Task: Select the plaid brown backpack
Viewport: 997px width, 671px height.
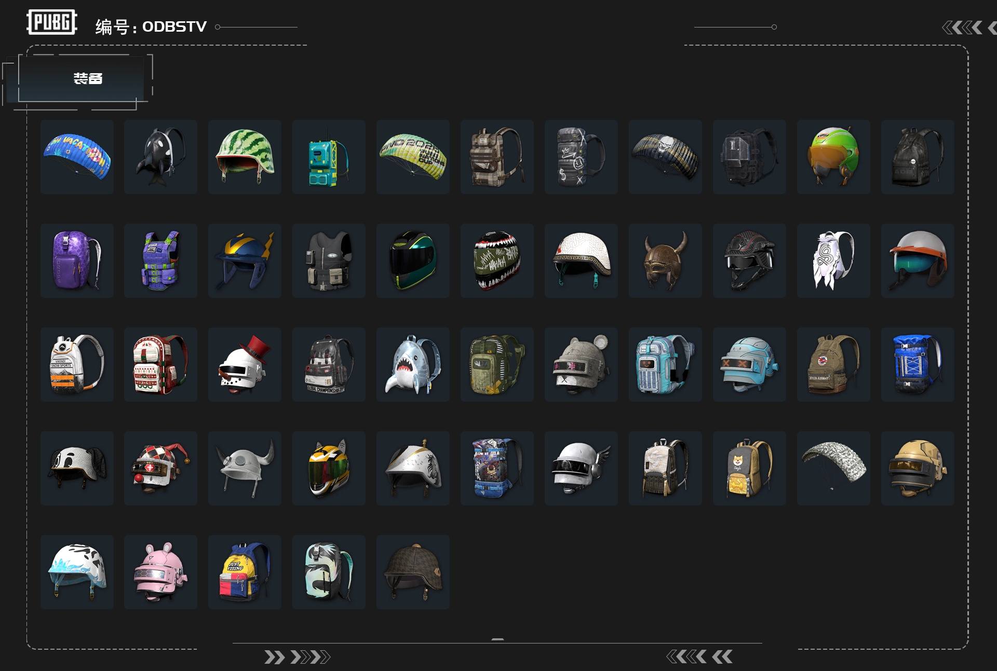Action: (x=497, y=157)
